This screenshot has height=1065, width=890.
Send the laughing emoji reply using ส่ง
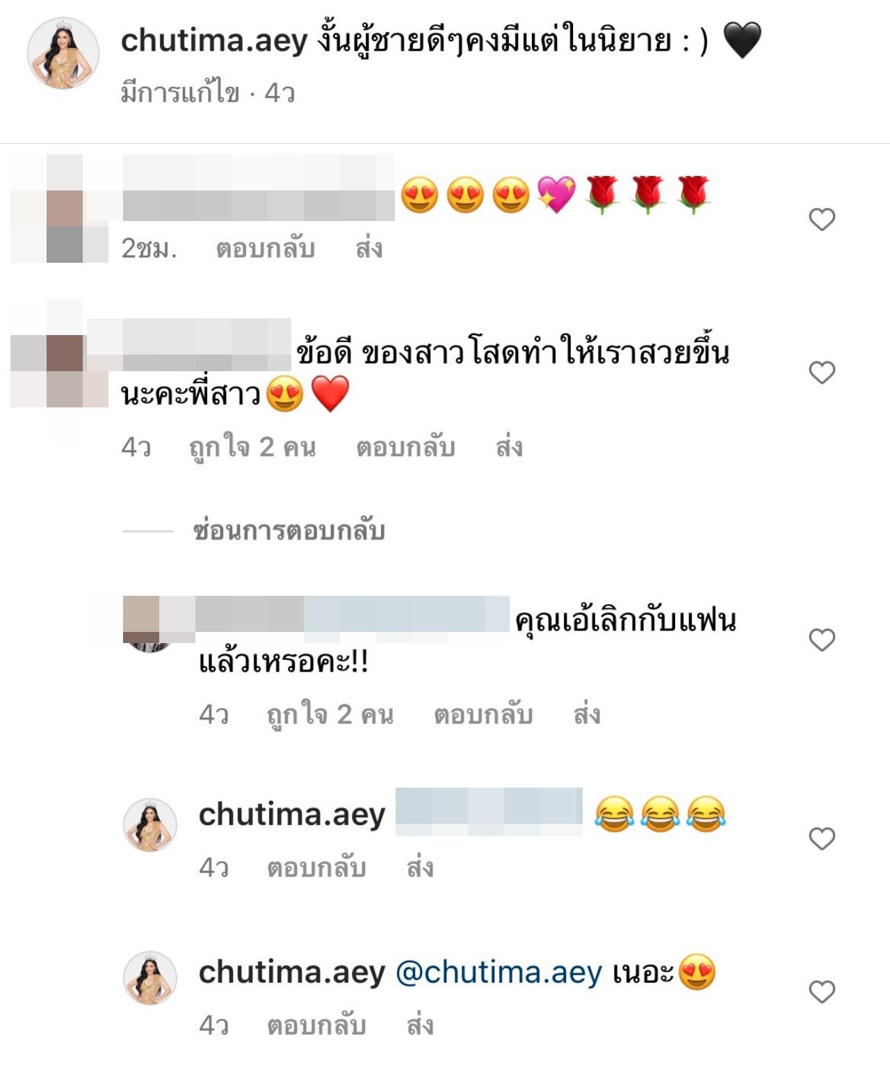tap(420, 868)
